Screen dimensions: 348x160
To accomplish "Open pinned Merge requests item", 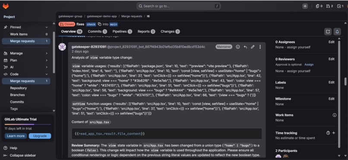I will click(x=26, y=41).
